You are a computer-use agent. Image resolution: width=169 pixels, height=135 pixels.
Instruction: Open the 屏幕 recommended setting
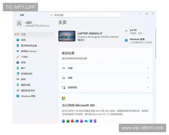106,78
